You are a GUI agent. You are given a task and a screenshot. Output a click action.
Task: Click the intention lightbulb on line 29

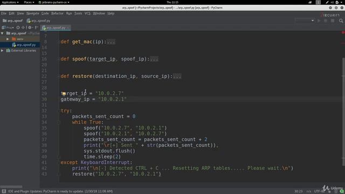click(64, 93)
